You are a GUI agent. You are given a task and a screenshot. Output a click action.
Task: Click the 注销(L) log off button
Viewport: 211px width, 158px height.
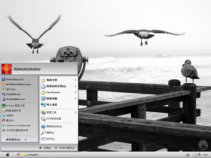tap(45, 148)
